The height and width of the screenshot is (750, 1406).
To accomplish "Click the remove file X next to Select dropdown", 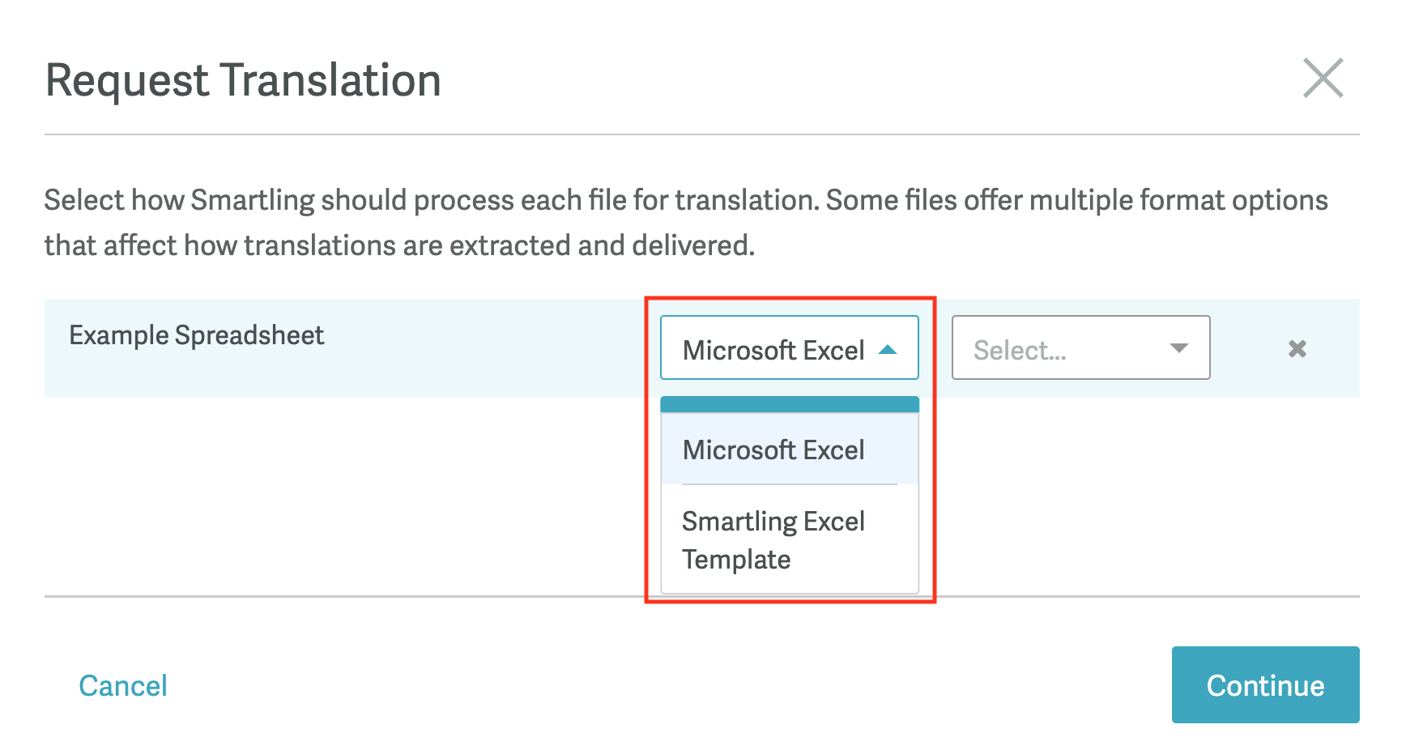I will coord(1297,348).
